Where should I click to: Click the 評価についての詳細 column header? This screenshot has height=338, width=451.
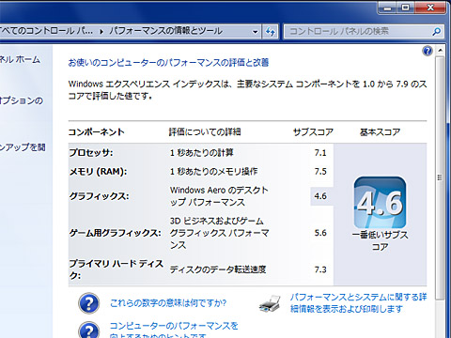[x=205, y=131]
